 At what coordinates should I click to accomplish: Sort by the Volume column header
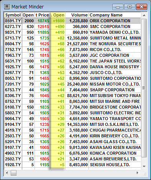(77, 15)
